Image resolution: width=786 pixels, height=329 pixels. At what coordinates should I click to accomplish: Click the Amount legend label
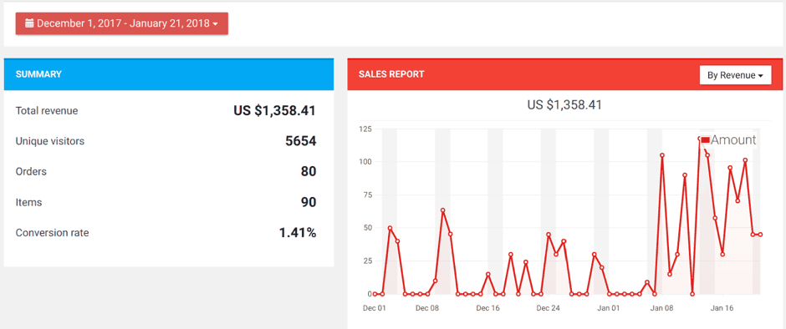pos(732,139)
